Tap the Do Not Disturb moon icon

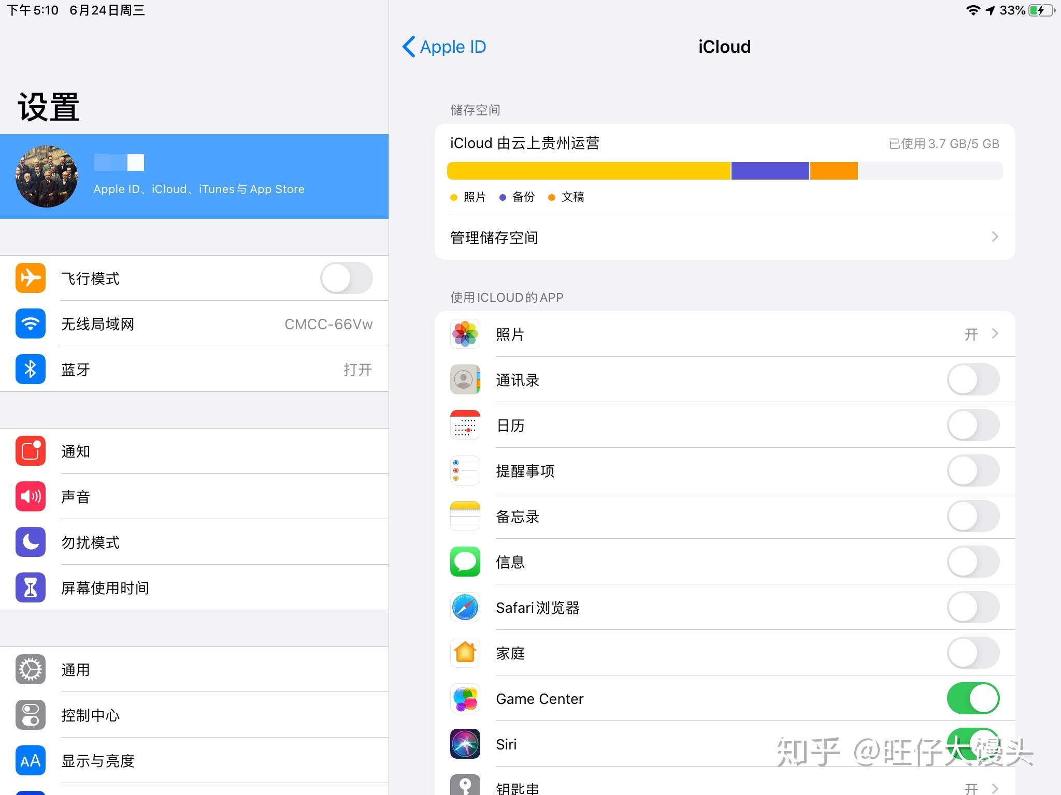point(31,542)
